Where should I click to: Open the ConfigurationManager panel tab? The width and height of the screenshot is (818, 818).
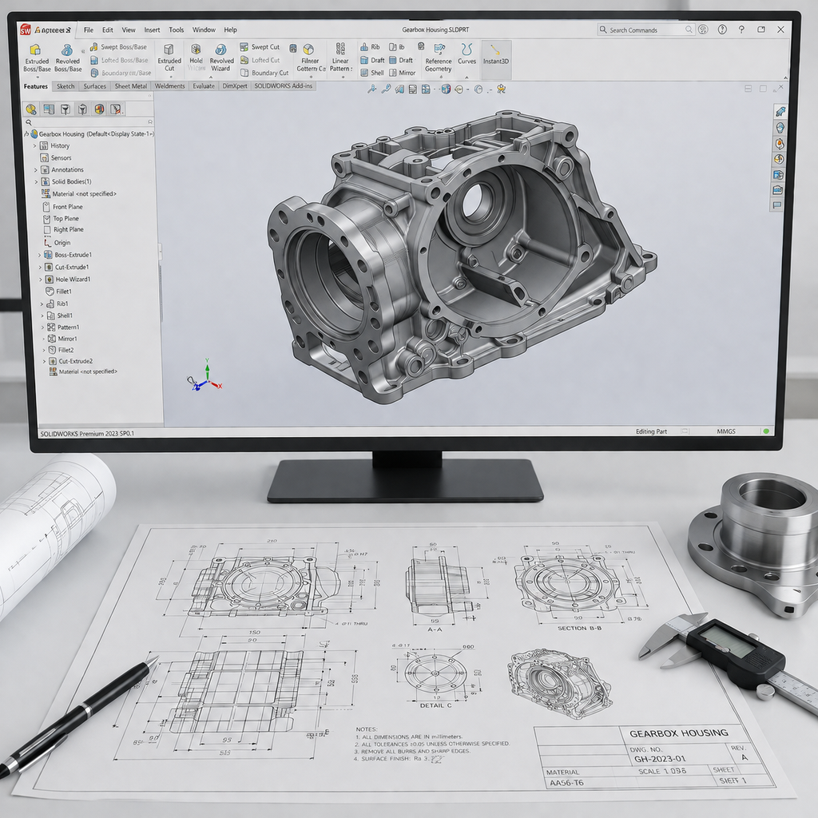pyautogui.click(x=66, y=109)
